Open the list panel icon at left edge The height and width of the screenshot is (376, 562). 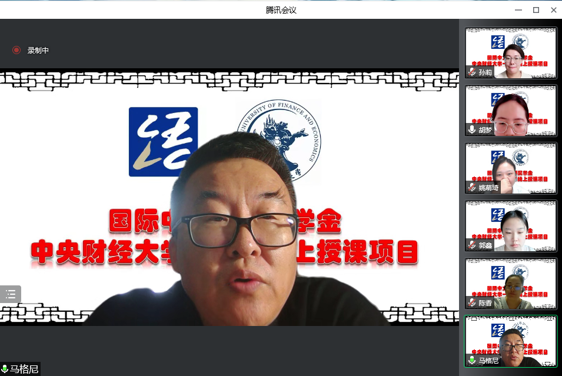point(11,294)
